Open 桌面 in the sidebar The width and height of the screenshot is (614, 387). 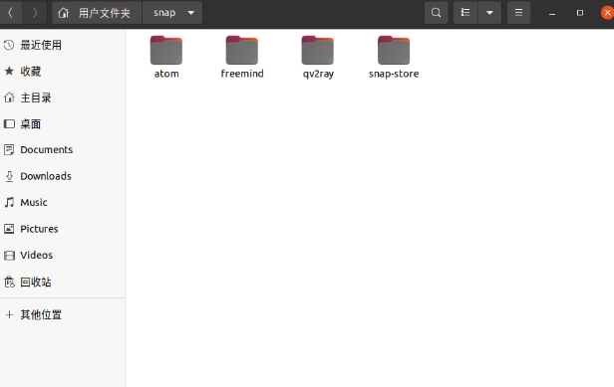(x=63, y=124)
